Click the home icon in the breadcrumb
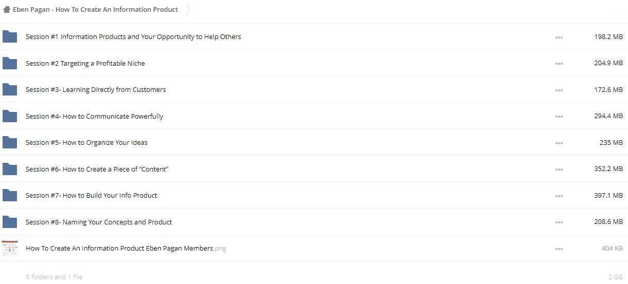This screenshot has width=628, height=284. click(7, 10)
